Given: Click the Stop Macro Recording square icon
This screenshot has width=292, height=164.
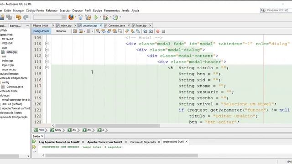Looking at the screenshot, I should [x=163, y=31].
